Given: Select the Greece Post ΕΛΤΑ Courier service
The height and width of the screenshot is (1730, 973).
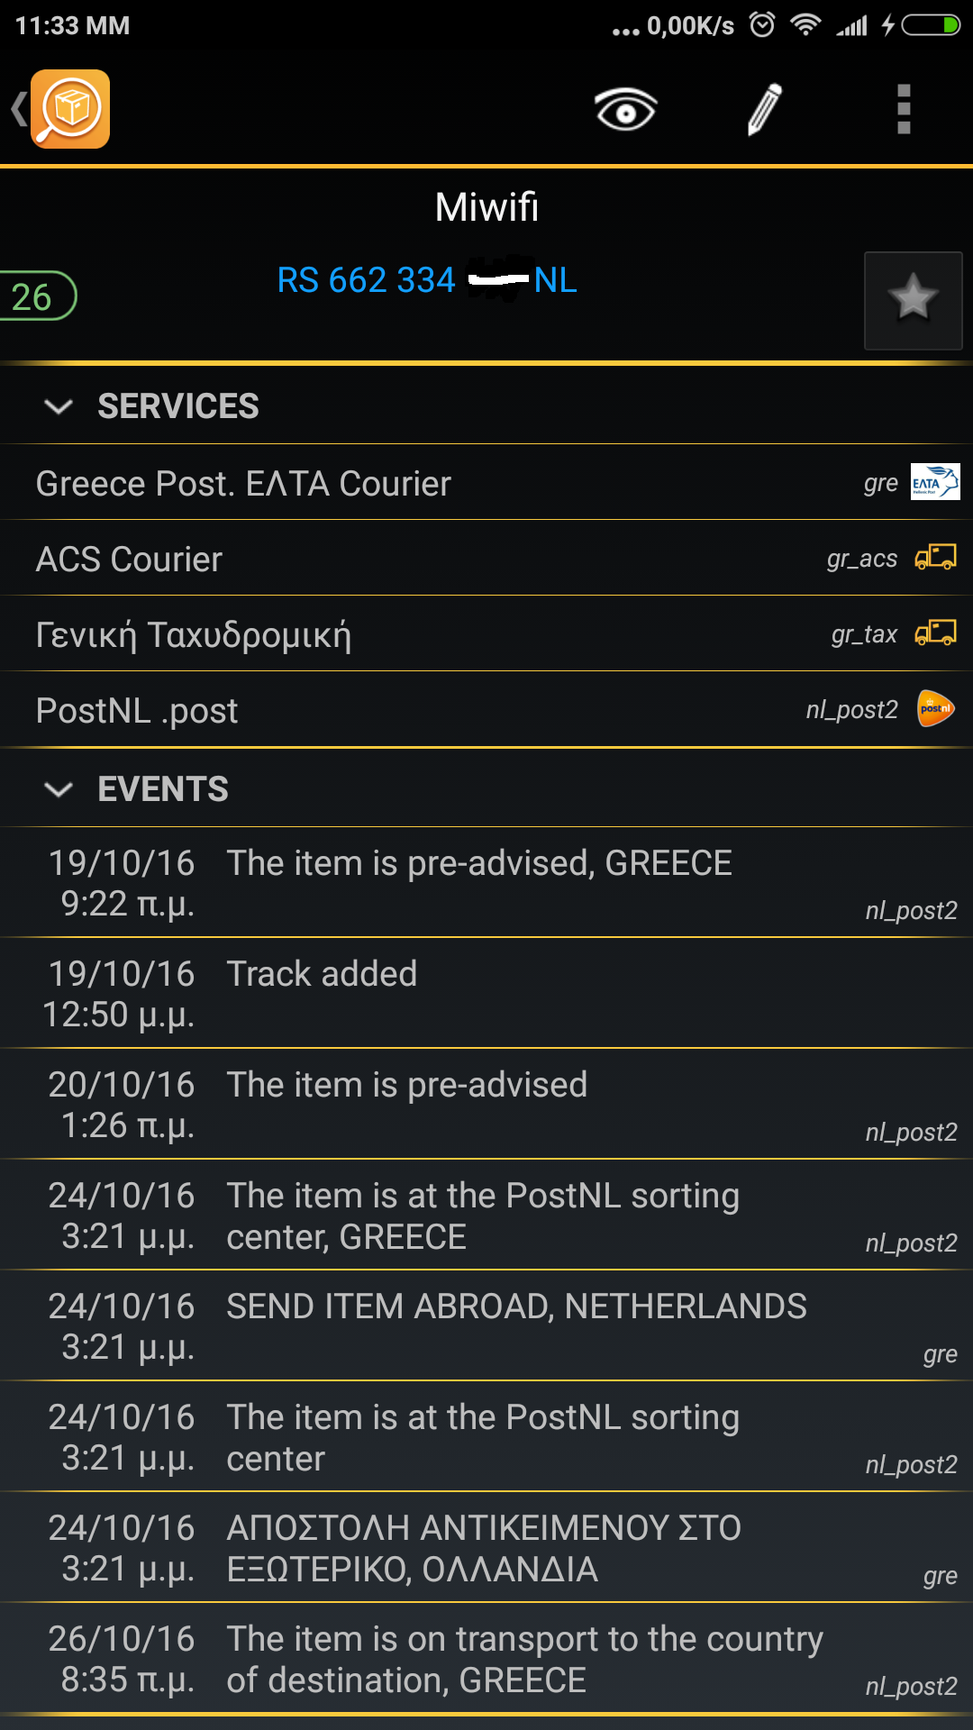Looking at the screenshot, I should click(x=243, y=484).
